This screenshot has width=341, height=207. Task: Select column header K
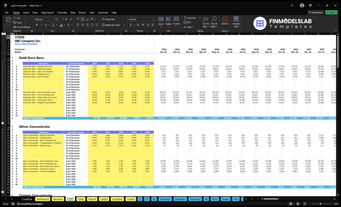(x=160, y=34)
